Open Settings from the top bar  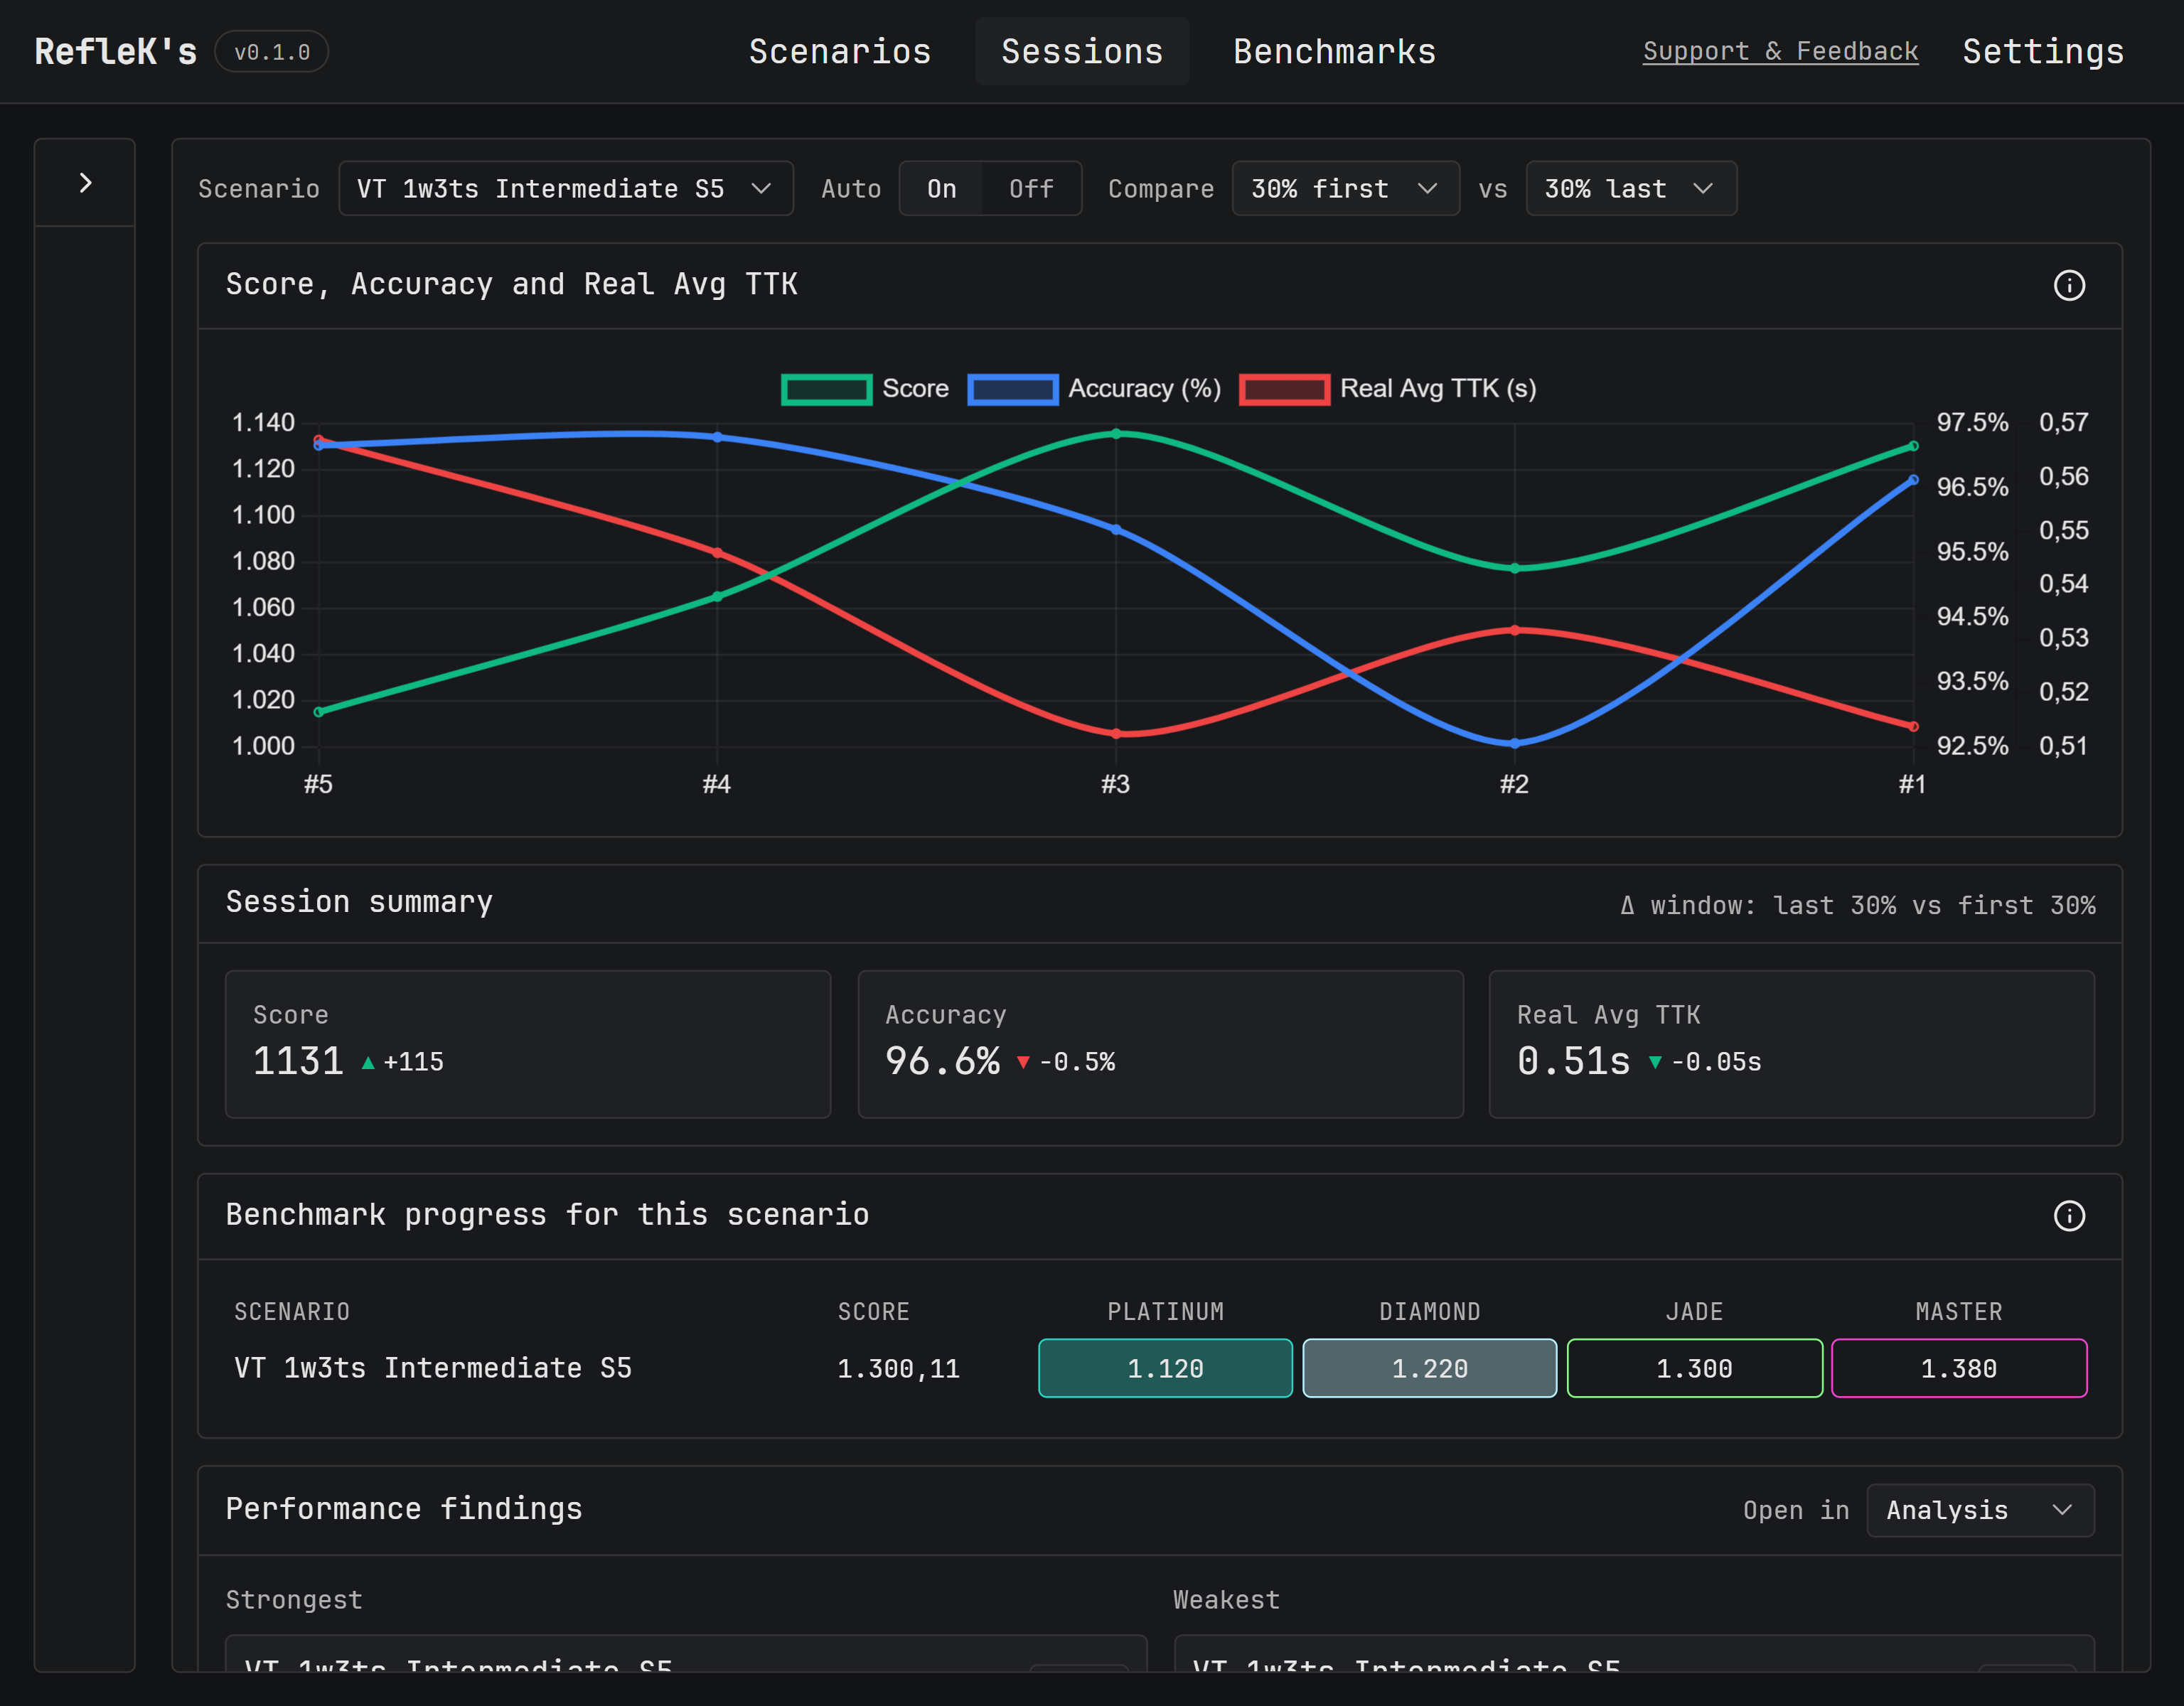point(2043,52)
